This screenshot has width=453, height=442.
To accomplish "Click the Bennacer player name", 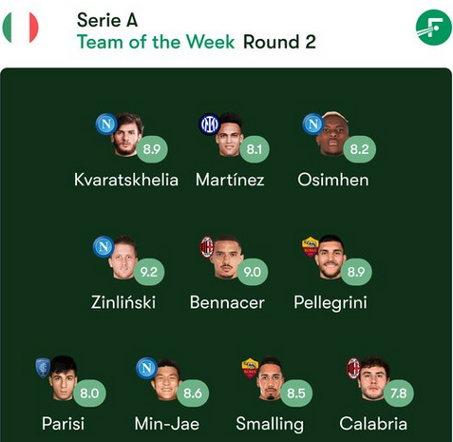I will [227, 302].
